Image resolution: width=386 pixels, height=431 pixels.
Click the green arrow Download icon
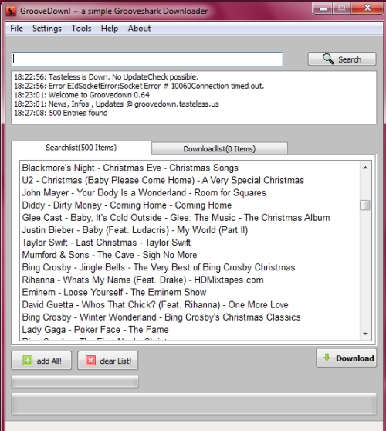327,358
